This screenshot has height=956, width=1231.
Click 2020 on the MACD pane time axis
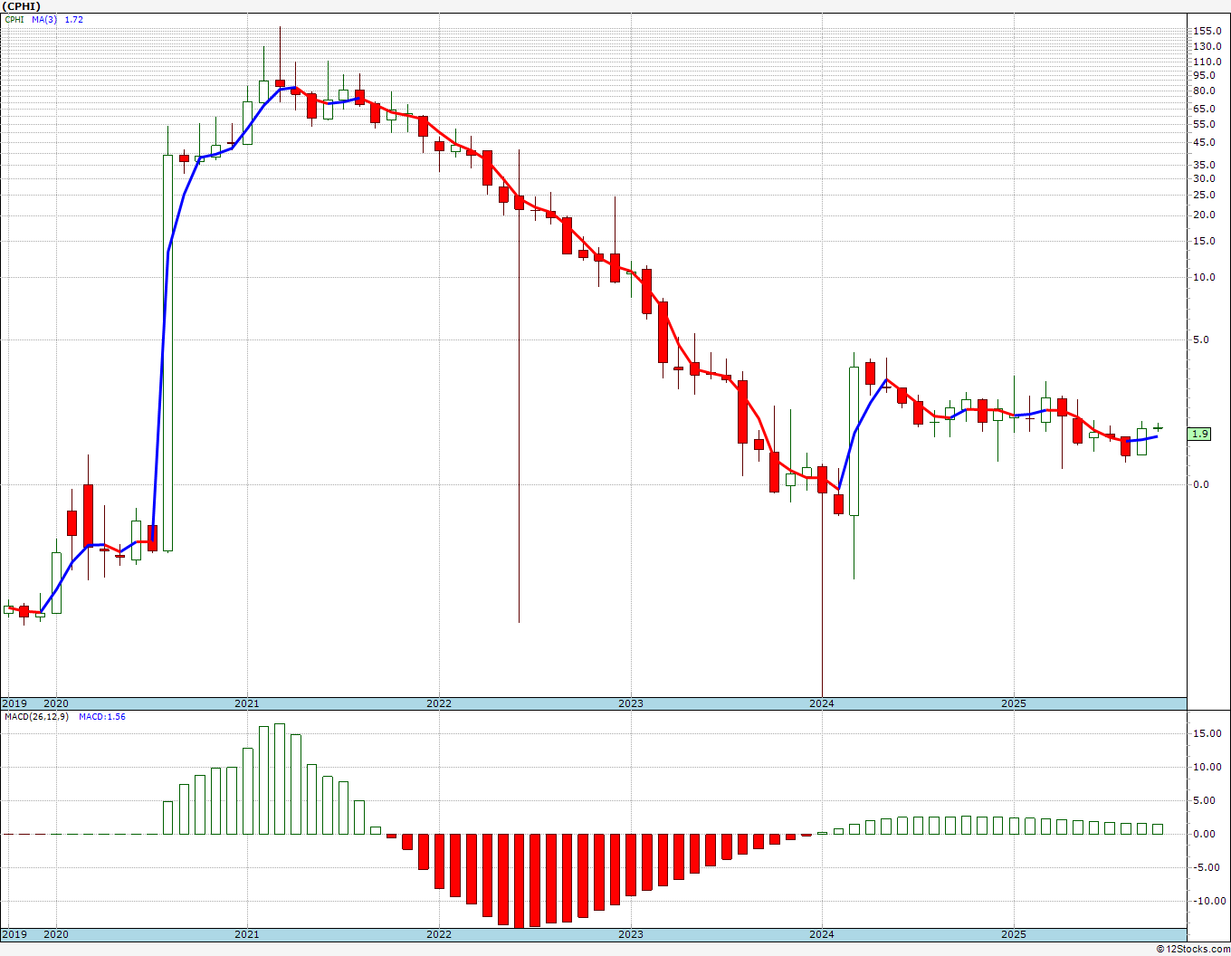[x=56, y=934]
